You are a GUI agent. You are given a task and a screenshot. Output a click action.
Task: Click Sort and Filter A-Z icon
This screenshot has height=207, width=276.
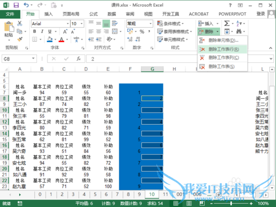tap(239, 23)
